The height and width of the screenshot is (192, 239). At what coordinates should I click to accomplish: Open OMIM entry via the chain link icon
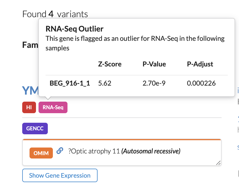click(60, 151)
